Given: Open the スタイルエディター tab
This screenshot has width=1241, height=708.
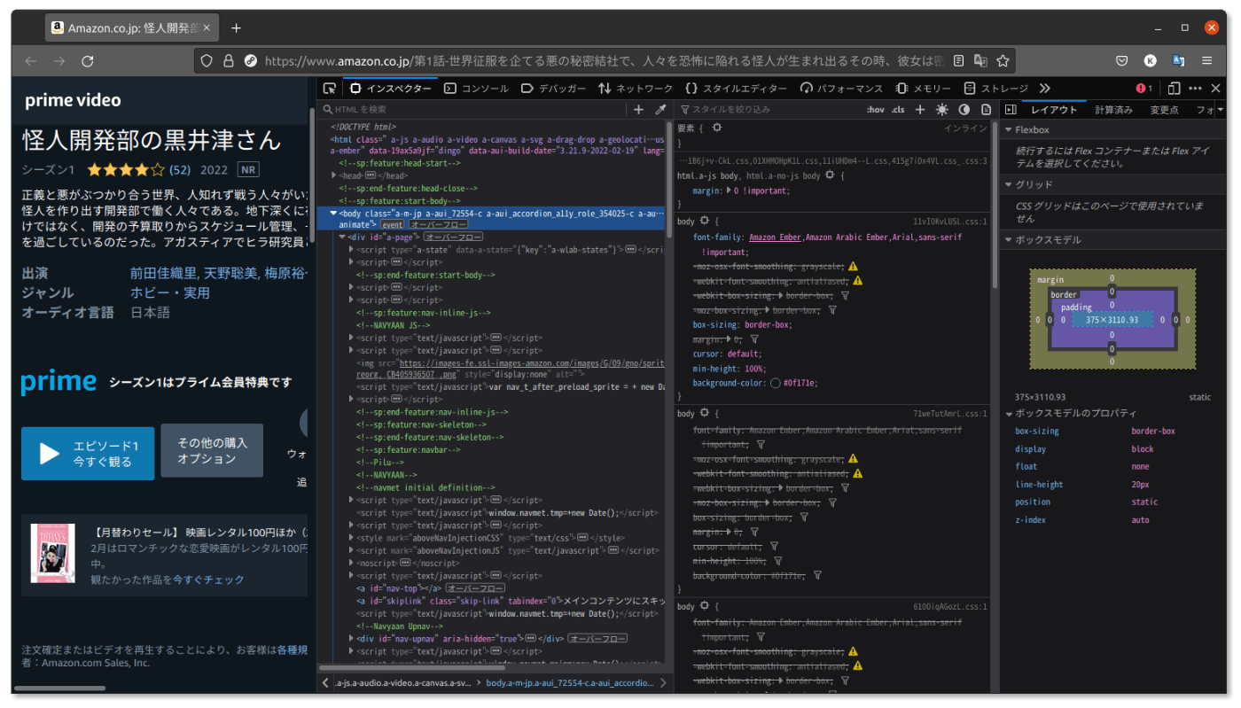Looking at the screenshot, I should (736, 89).
